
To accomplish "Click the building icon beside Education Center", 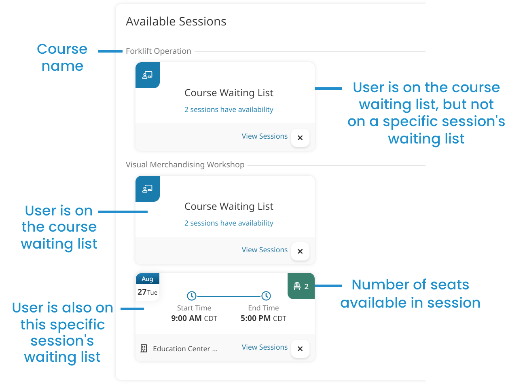I will coord(144,348).
